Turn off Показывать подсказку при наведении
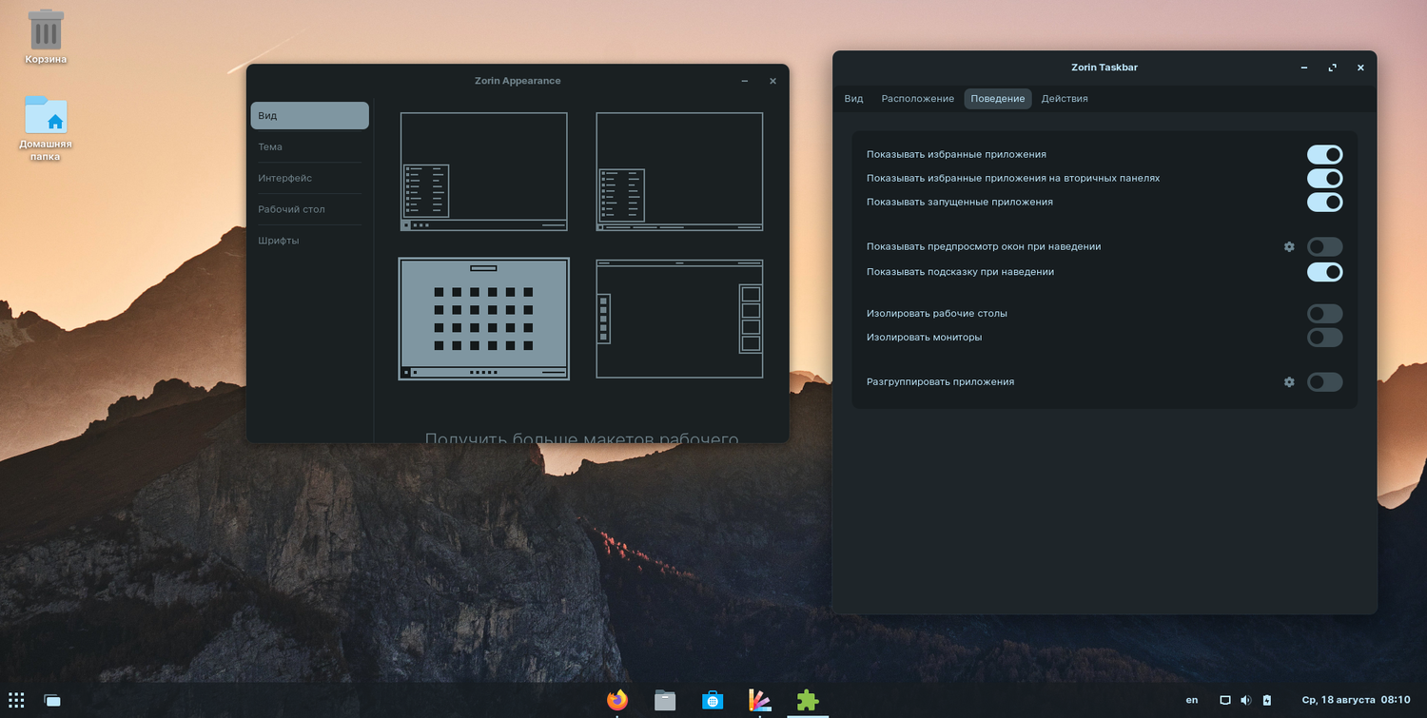Viewport: 1427px width, 718px height. click(x=1325, y=272)
